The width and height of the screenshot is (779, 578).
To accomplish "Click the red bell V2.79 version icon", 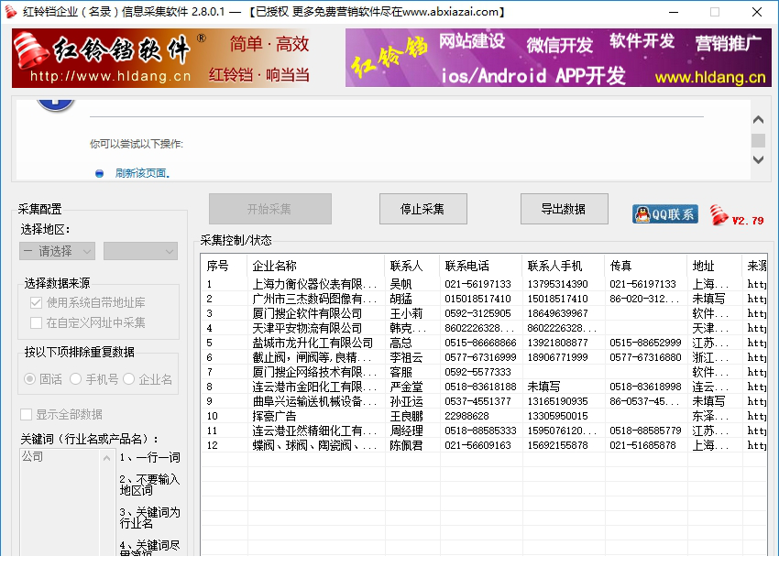I will tap(737, 215).
